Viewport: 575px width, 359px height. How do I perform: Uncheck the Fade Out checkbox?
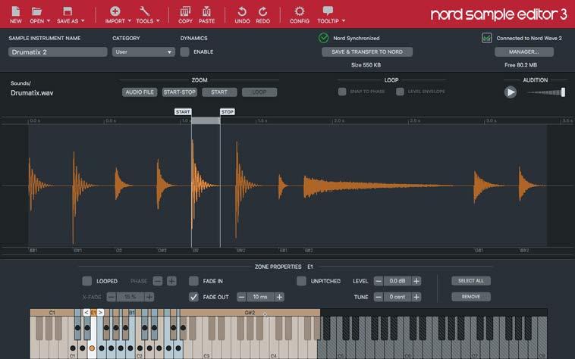193,297
